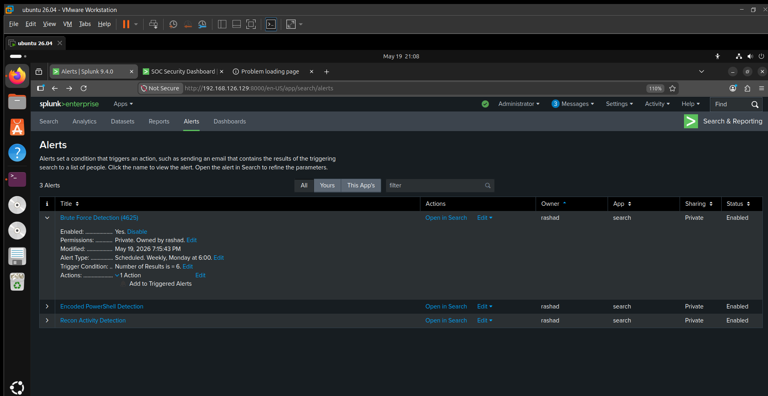Open the Apps dropdown
768x396 pixels.
coord(123,104)
